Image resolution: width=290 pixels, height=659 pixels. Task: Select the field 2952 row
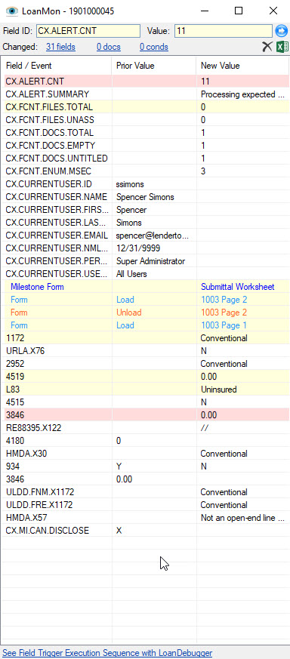[x=145, y=364]
